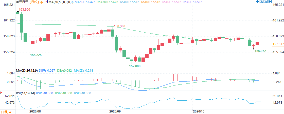284x114 pixels.
Task: Open the MA indicator chart icon
Action: [46, 2]
